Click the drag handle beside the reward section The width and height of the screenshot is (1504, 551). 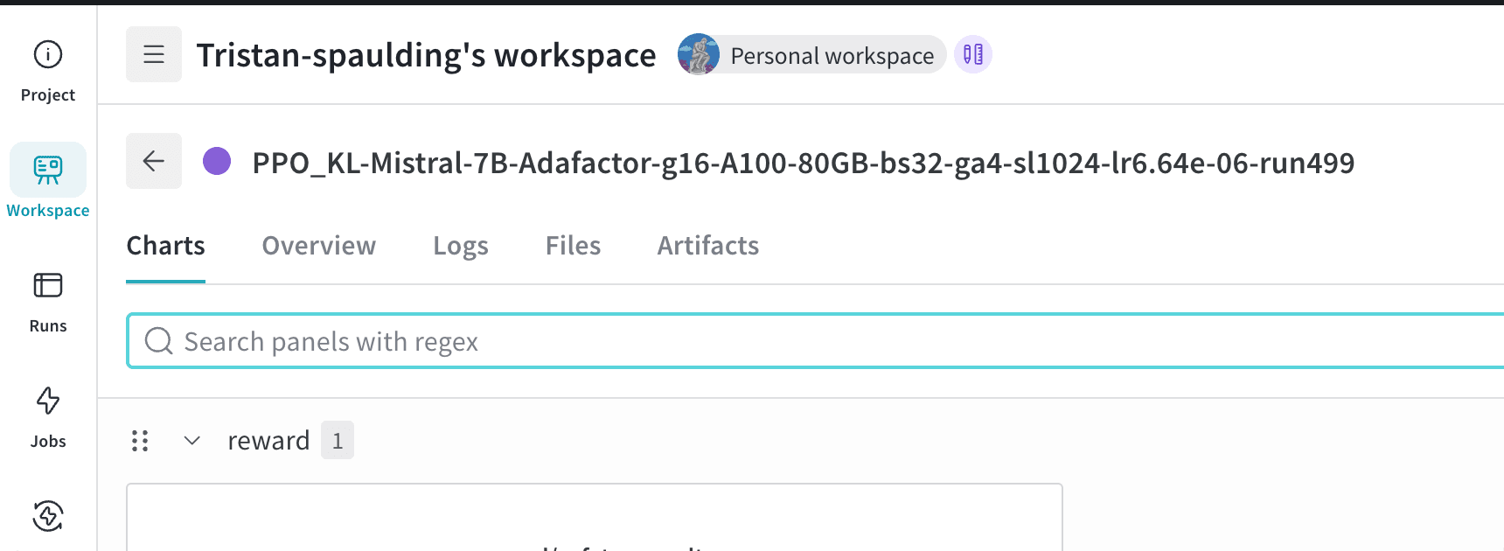(x=140, y=441)
